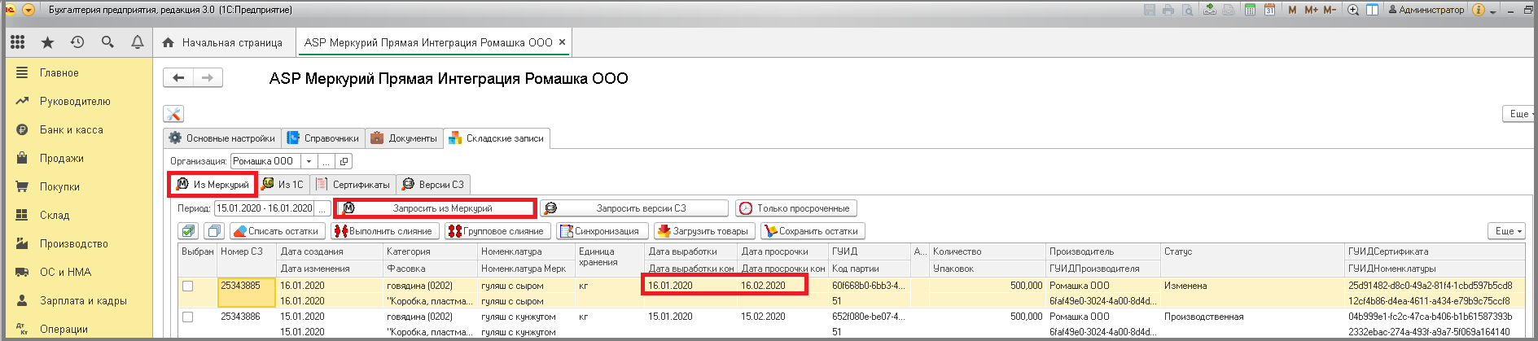Switch to the Документы tab
The width and height of the screenshot is (1538, 341).
[405, 138]
